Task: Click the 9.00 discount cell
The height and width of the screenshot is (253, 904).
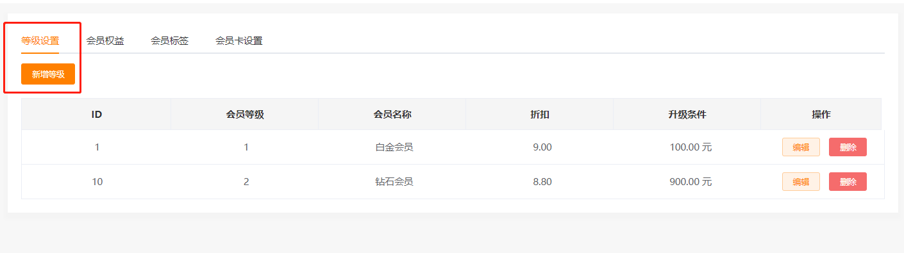Action: coord(542,147)
